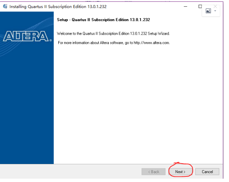The image size is (229, 182).
Task: Click the altera.com information line
Action: pos(114,43)
